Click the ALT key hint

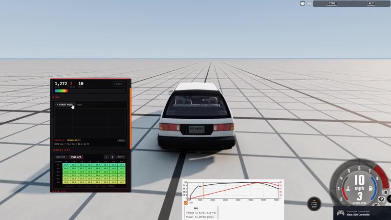coord(371,3)
